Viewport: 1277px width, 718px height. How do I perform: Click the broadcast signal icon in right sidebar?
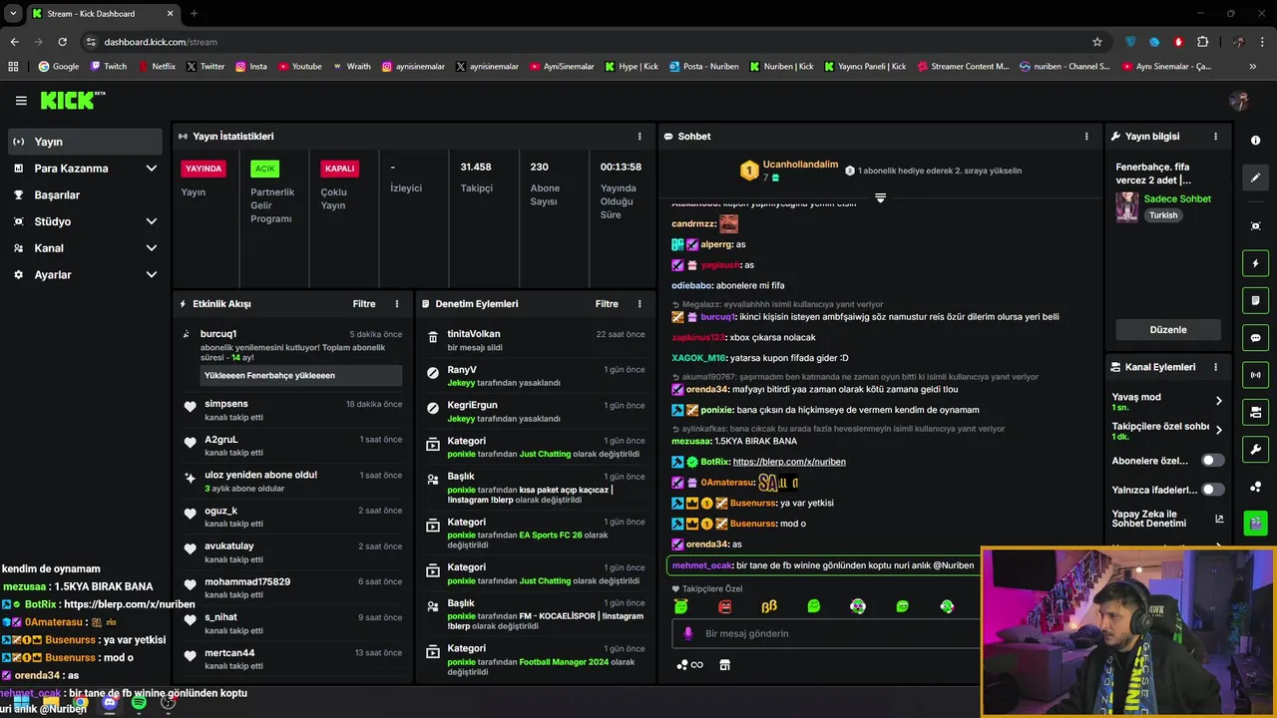pos(1255,375)
